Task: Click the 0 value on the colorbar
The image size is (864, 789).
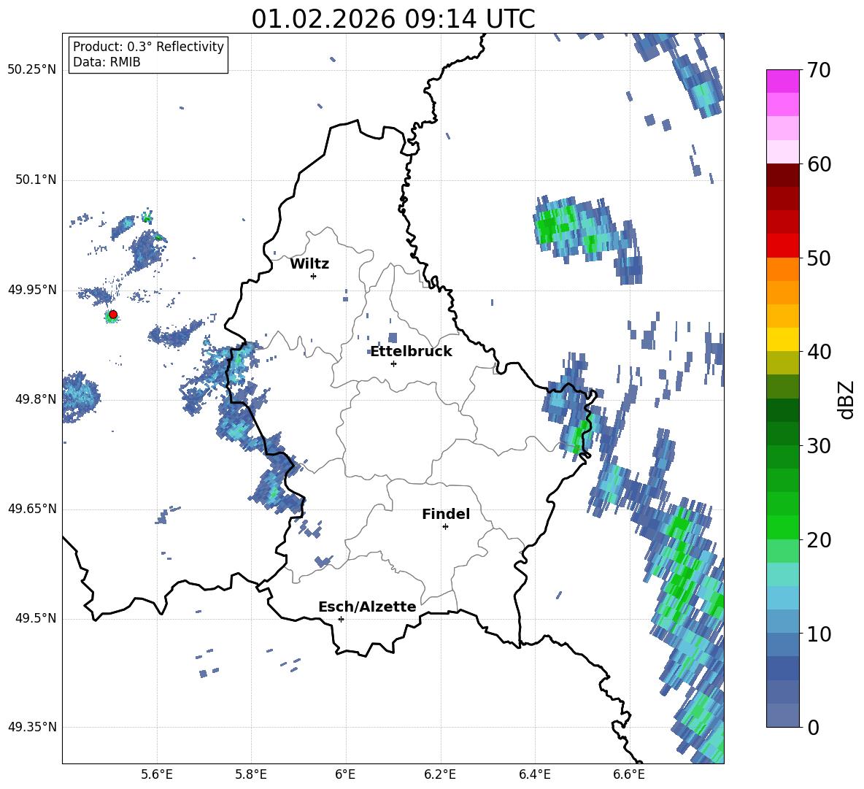Action: 813,727
